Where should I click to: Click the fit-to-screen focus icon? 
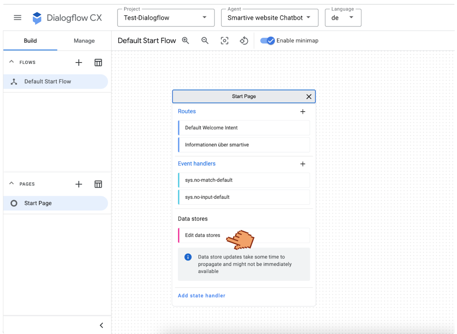pos(224,41)
